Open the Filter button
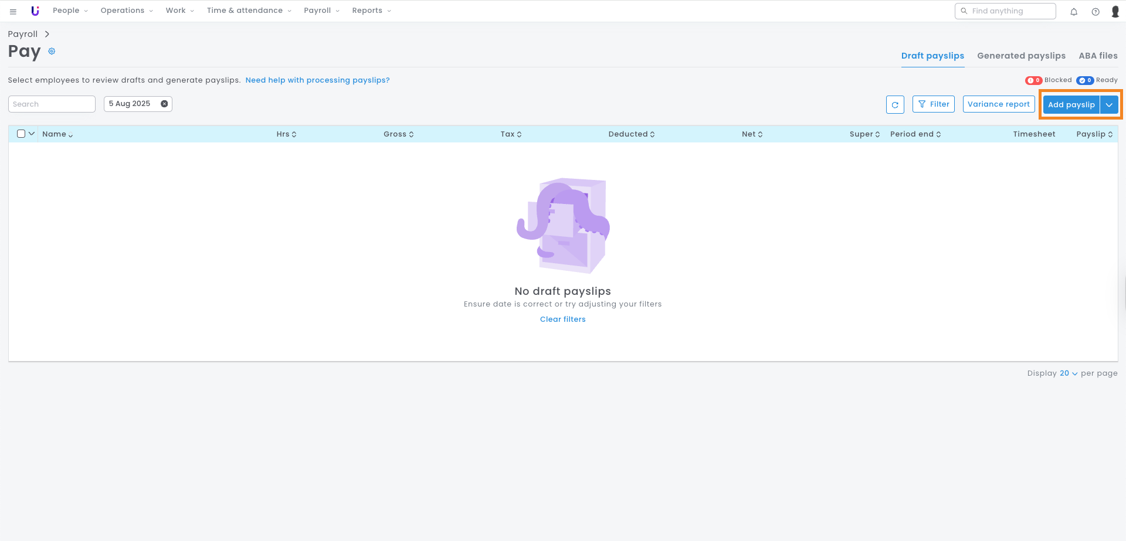Image resolution: width=1126 pixels, height=541 pixels. (x=933, y=104)
